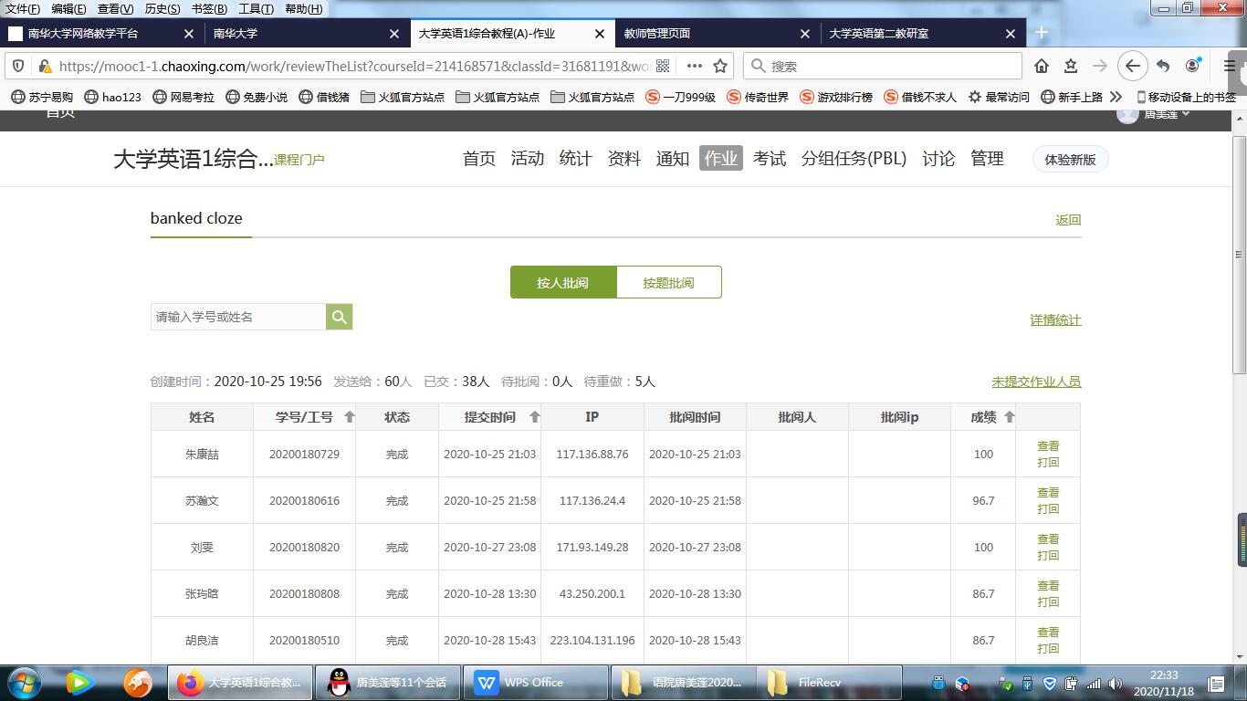Click 打印 for student 苏瀚文
This screenshot has height=701, width=1247.
(1048, 508)
